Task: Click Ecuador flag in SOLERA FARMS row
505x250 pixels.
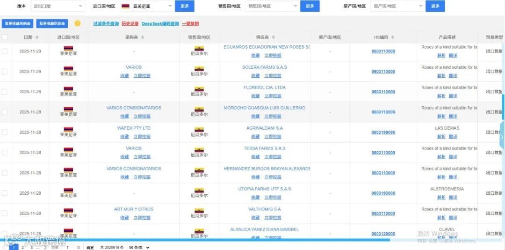Action: (199, 69)
